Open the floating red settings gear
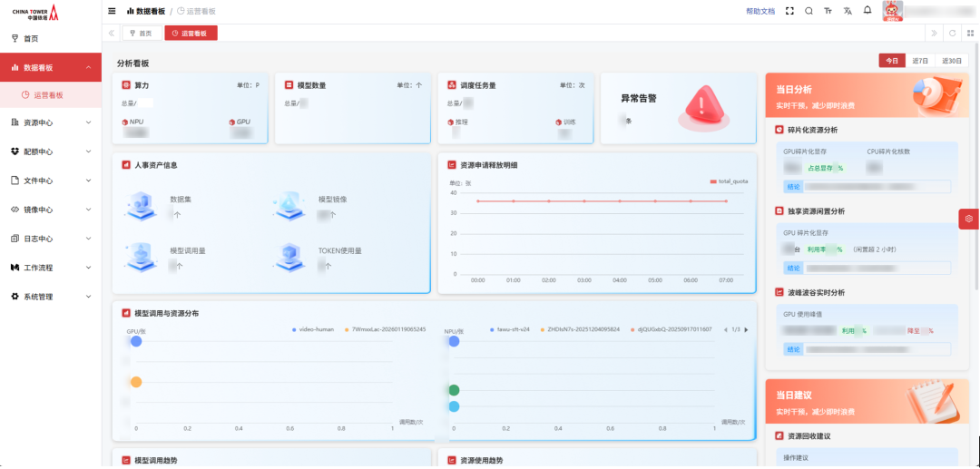 [969, 219]
